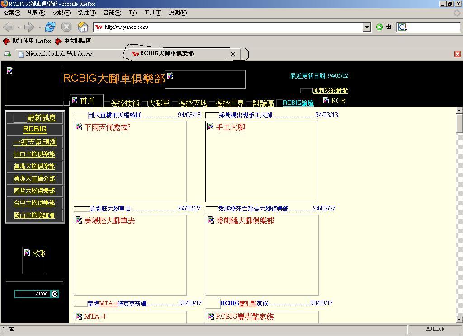
Task: Click the Forward navigation arrow
Action: click(29, 27)
